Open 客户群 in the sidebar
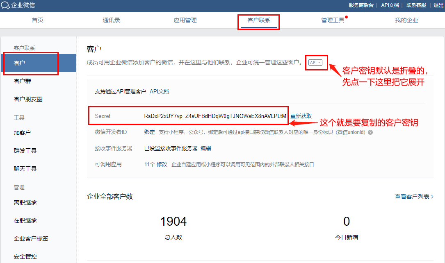 pyautogui.click(x=23, y=82)
